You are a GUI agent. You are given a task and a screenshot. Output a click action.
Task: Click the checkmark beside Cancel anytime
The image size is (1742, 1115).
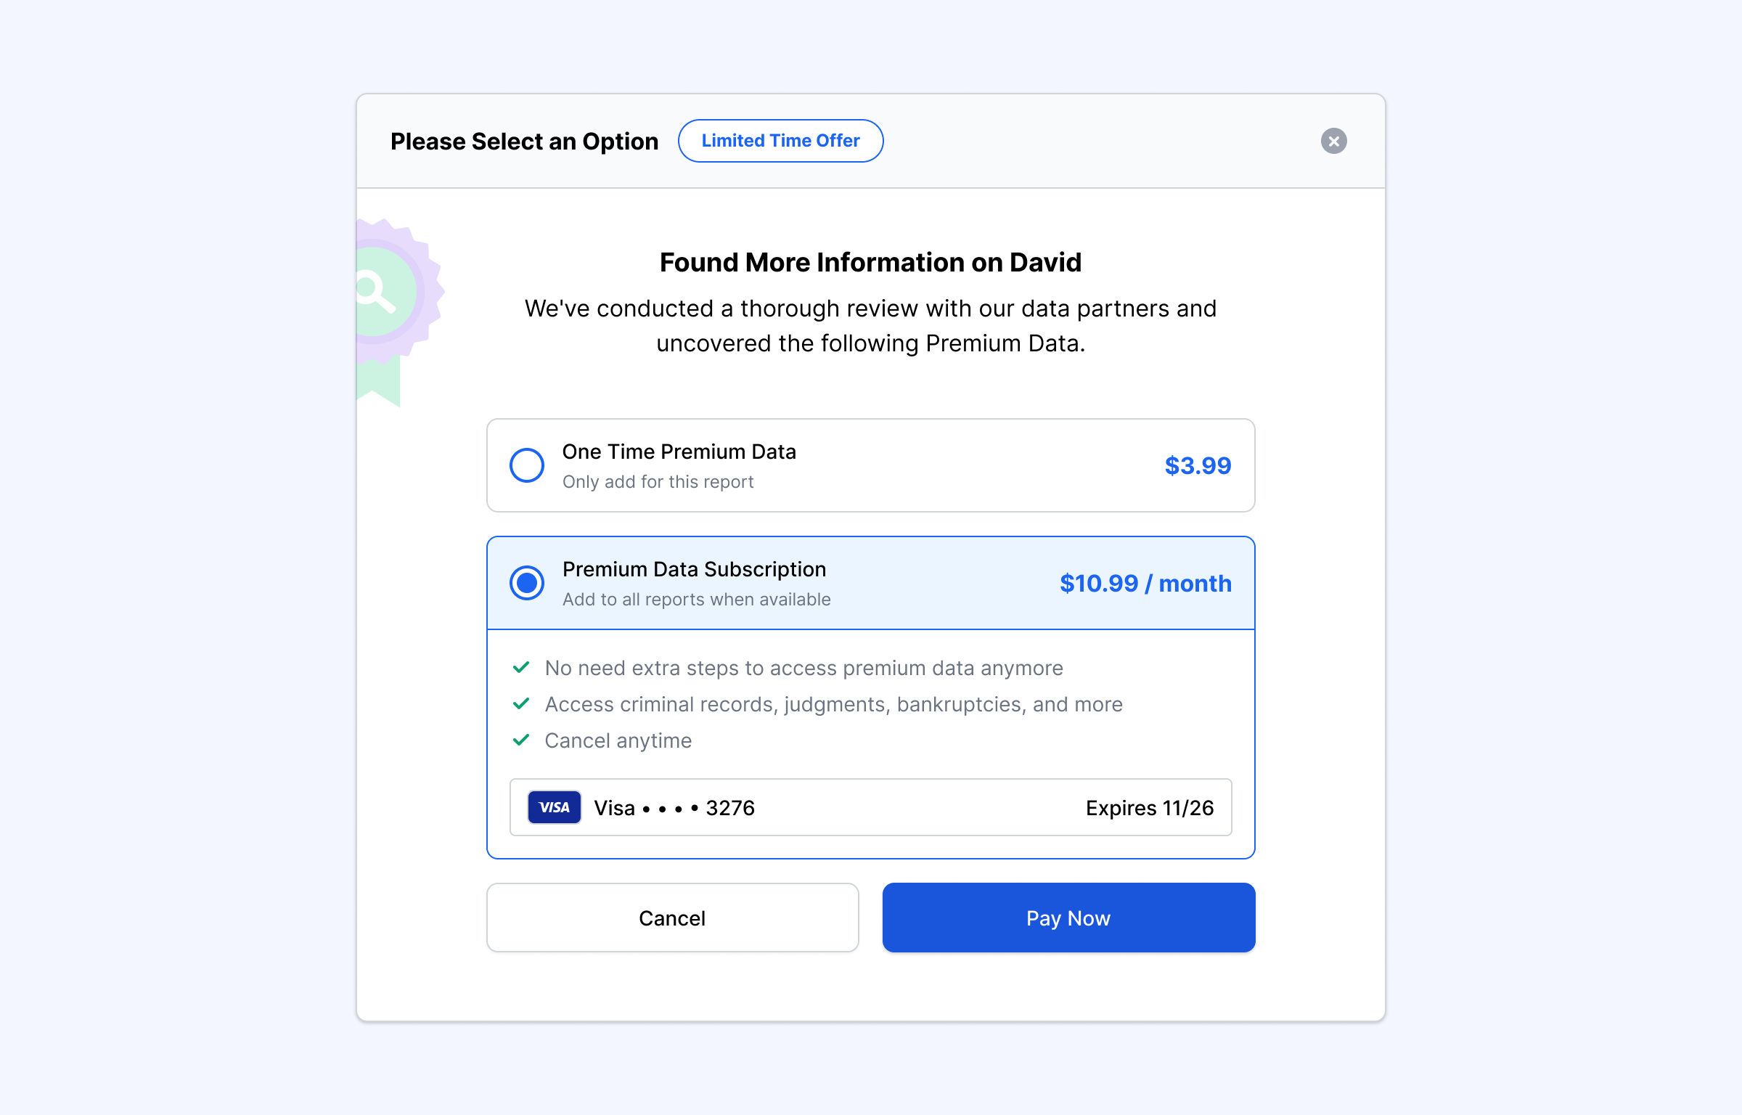click(521, 740)
